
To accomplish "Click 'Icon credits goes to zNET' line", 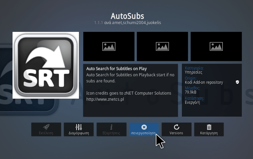I will click(x=129, y=93).
